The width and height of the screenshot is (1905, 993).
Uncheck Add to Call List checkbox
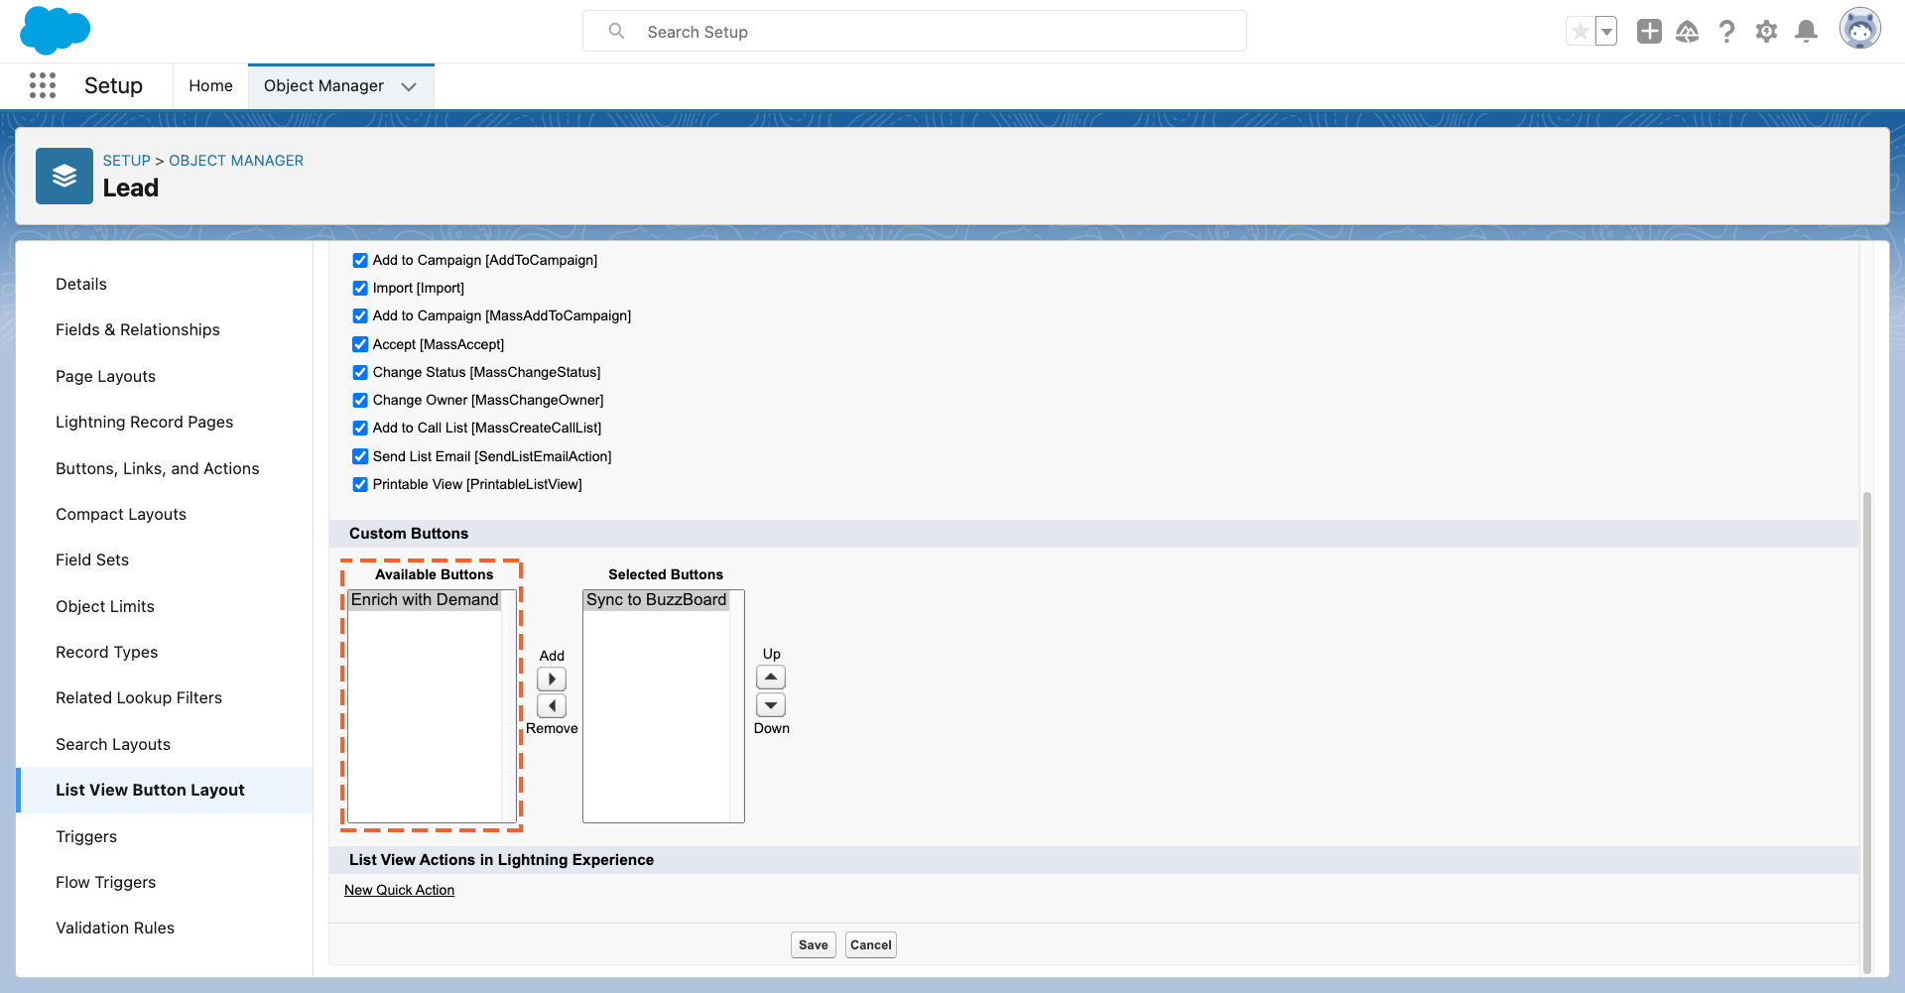point(360,429)
